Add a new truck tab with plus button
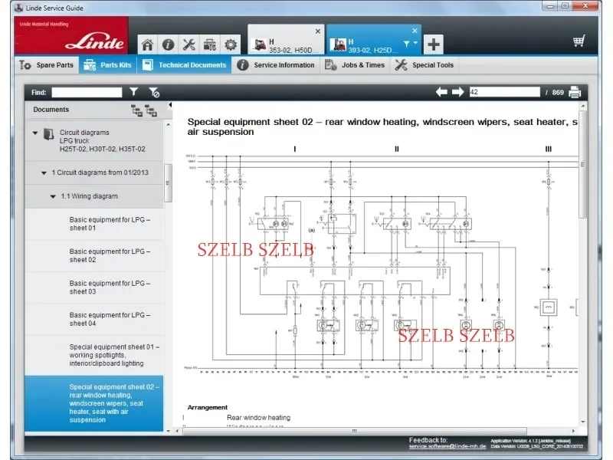This screenshot has width=613, height=460. 433,44
